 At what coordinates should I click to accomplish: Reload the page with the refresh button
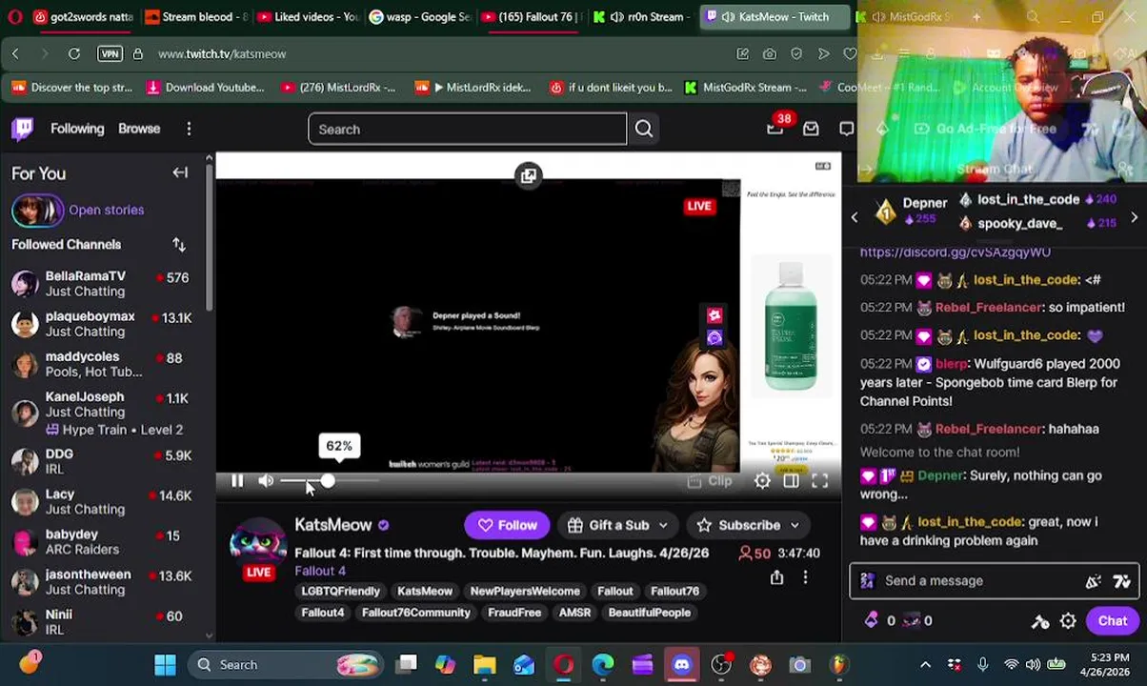pos(73,54)
